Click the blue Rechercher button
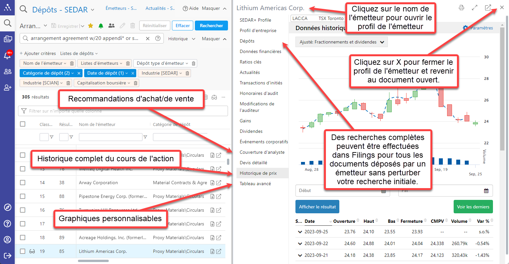 click(211, 26)
